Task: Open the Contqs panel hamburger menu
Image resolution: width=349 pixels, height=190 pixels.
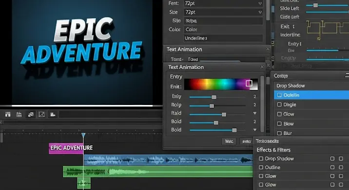Action: click(347, 75)
